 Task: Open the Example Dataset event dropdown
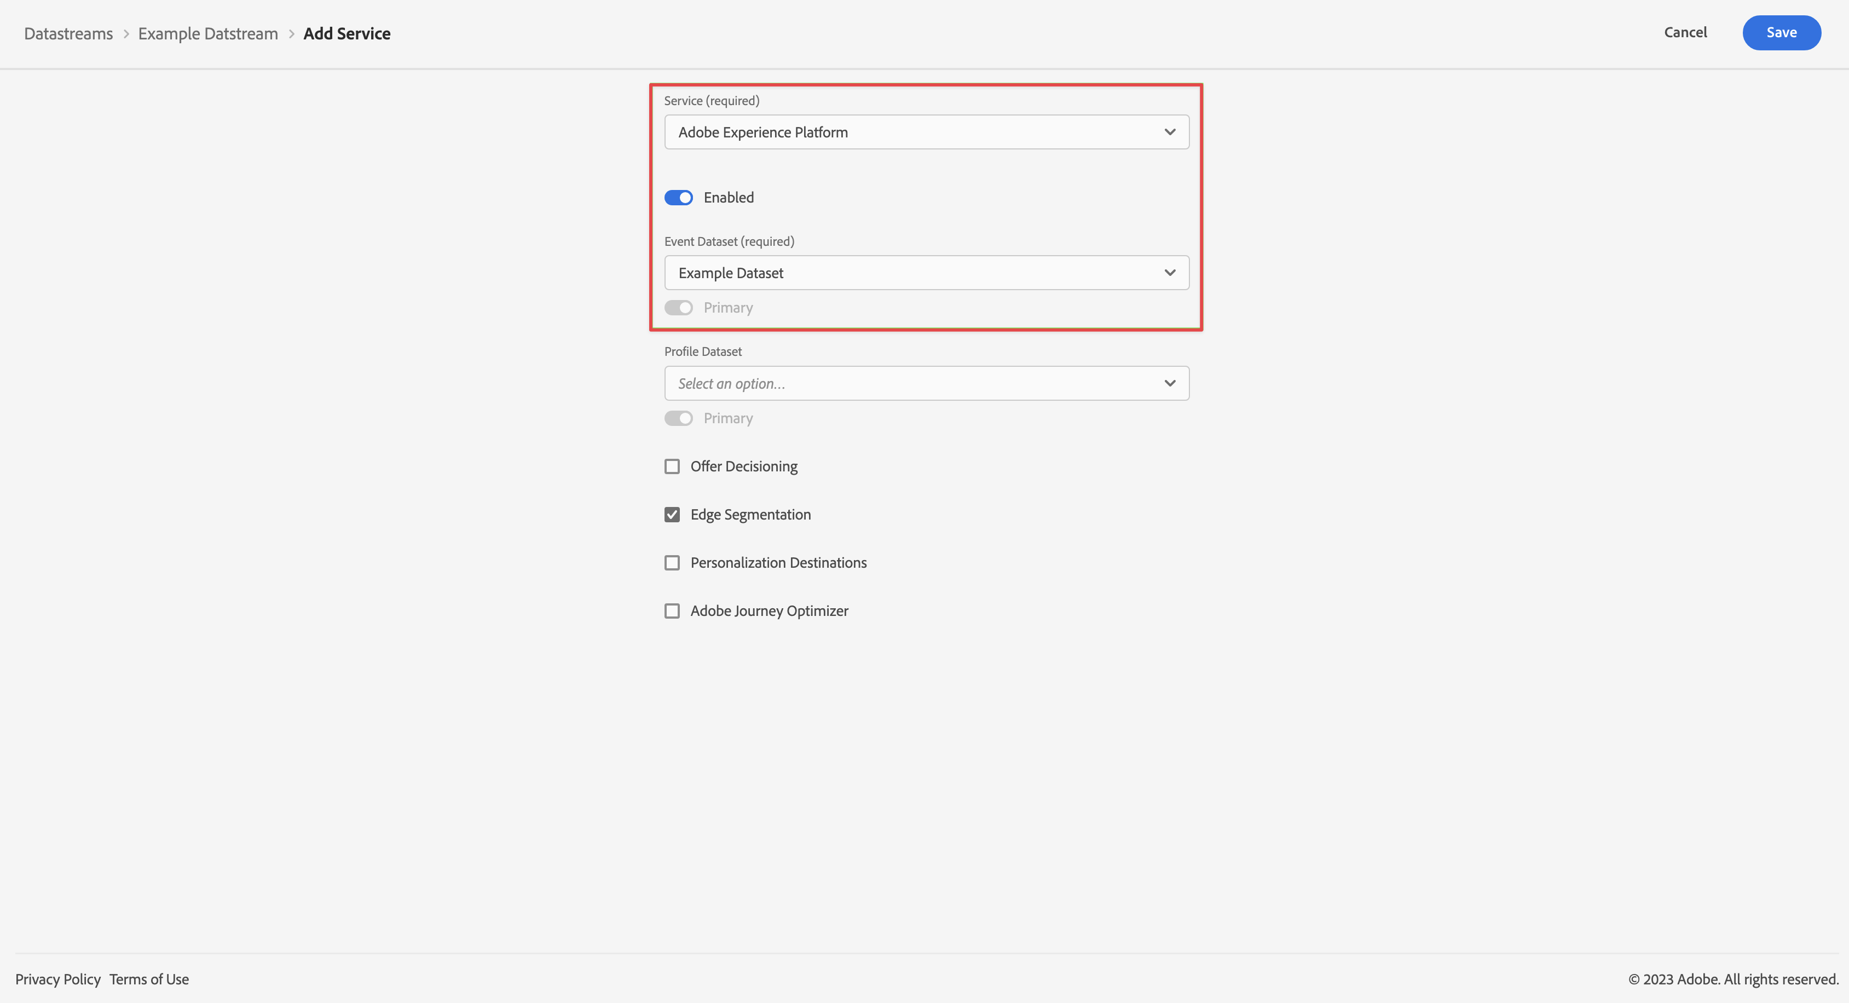coord(926,273)
